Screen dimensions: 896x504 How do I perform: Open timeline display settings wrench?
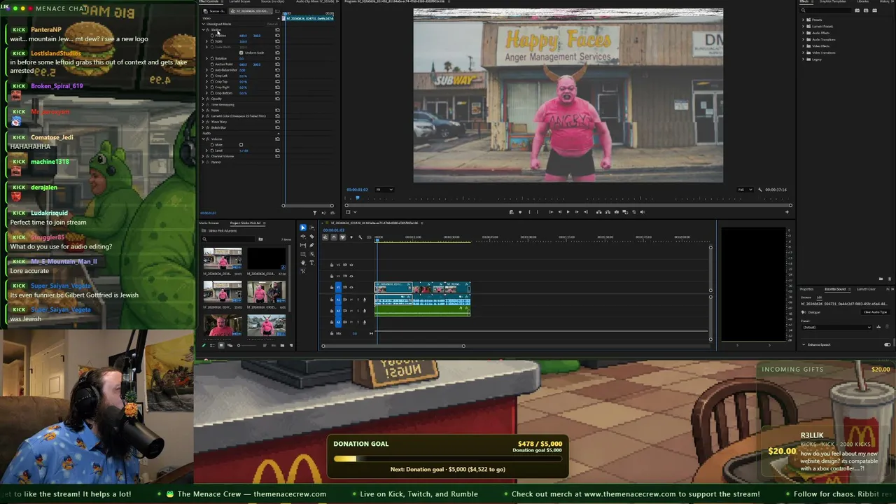tap(360, 237)
